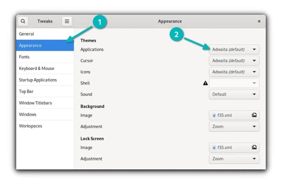282x187 pixels.
Task: Open the hamburger menu button
Action: tap(67, 21)
